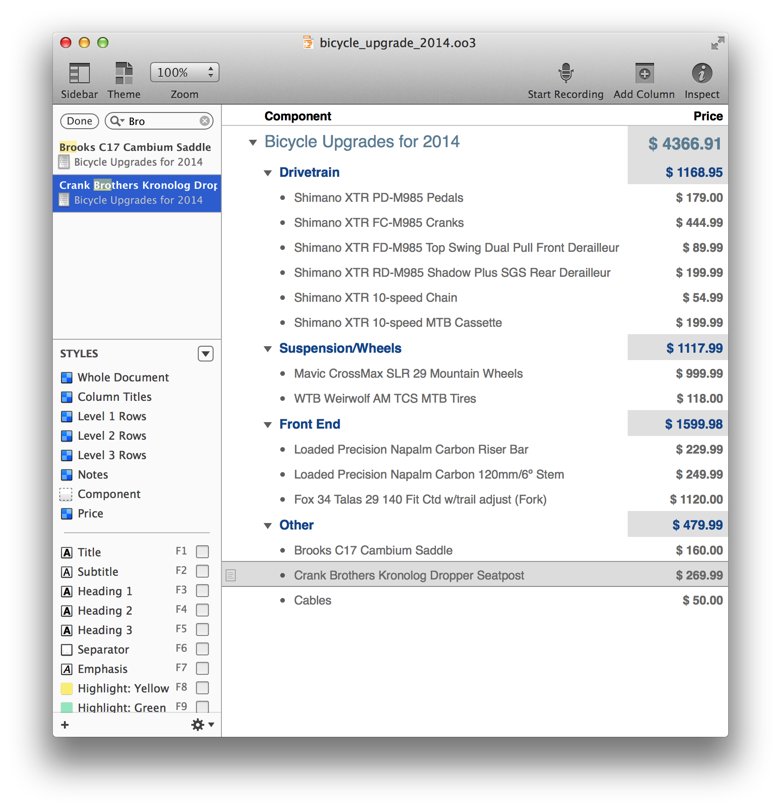781x810 pixels.
Task: Clear the search field with the X icon
Action: point(204,121)
